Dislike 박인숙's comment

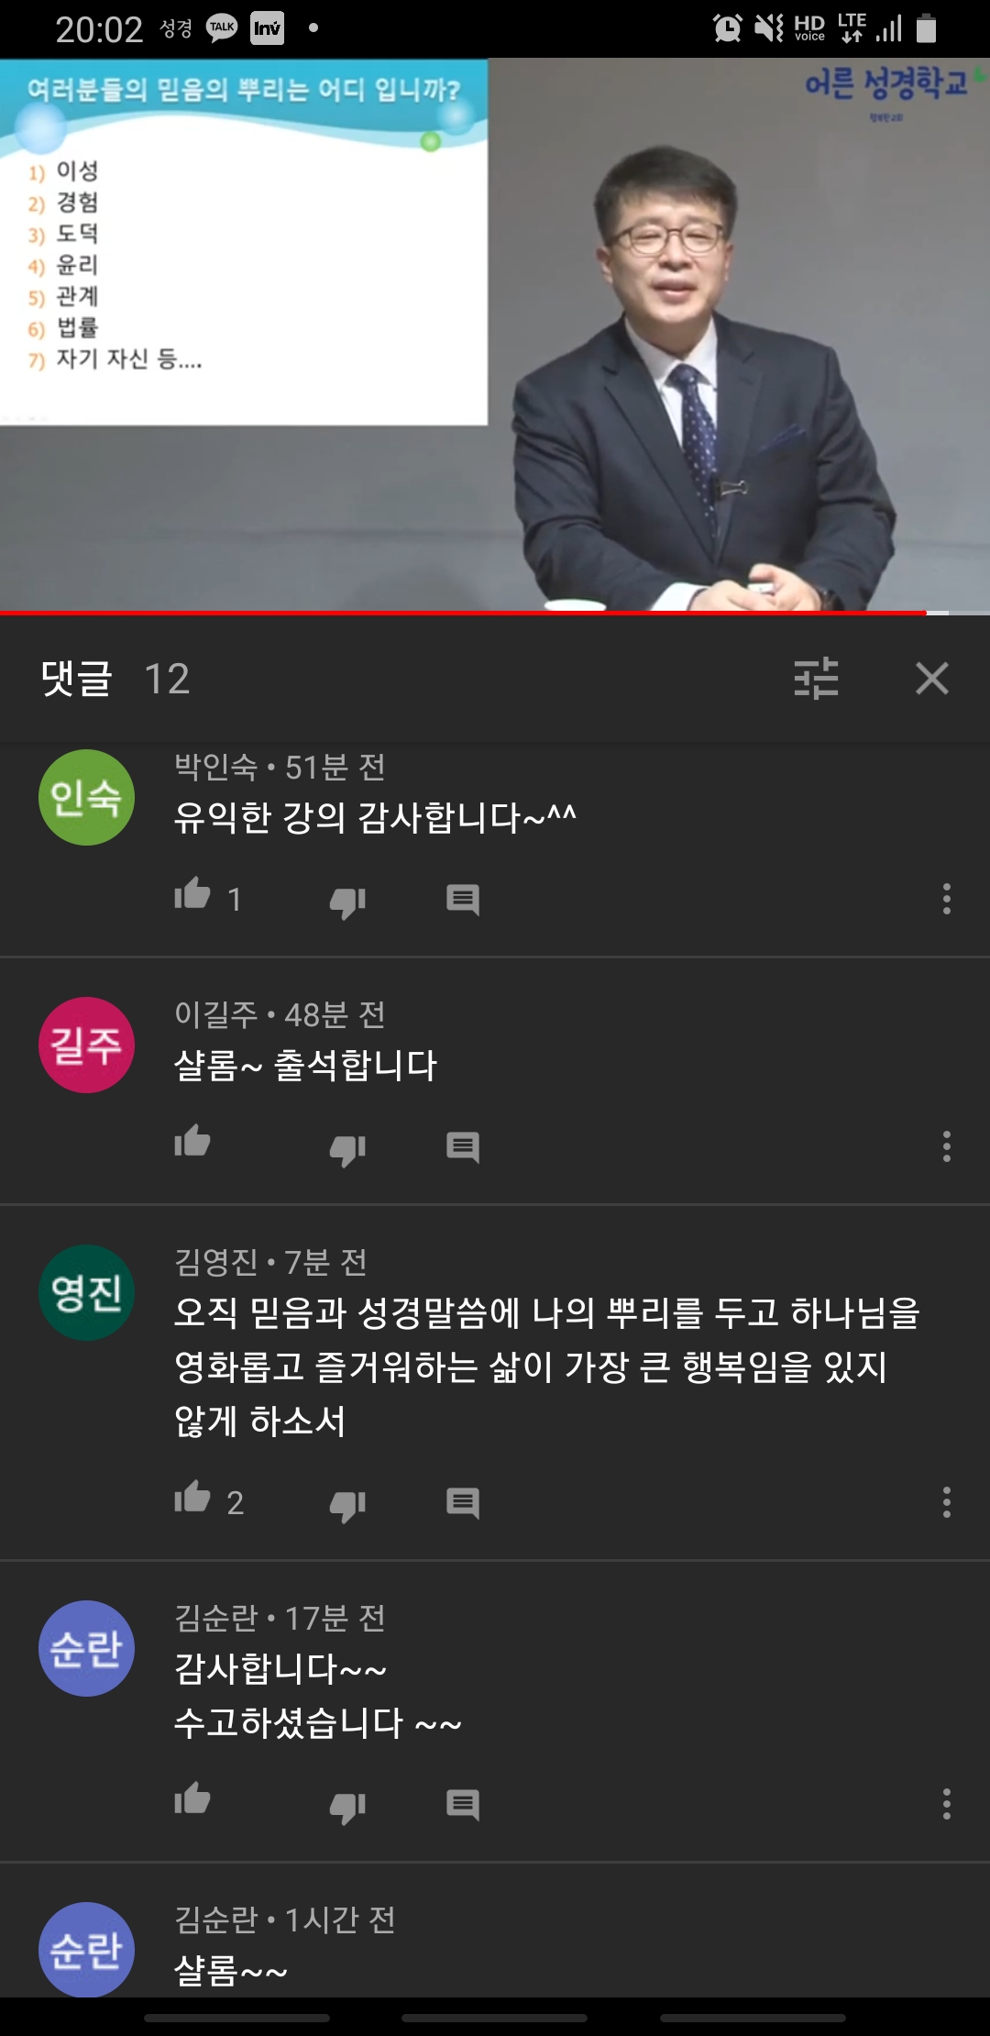coord(347,902)
